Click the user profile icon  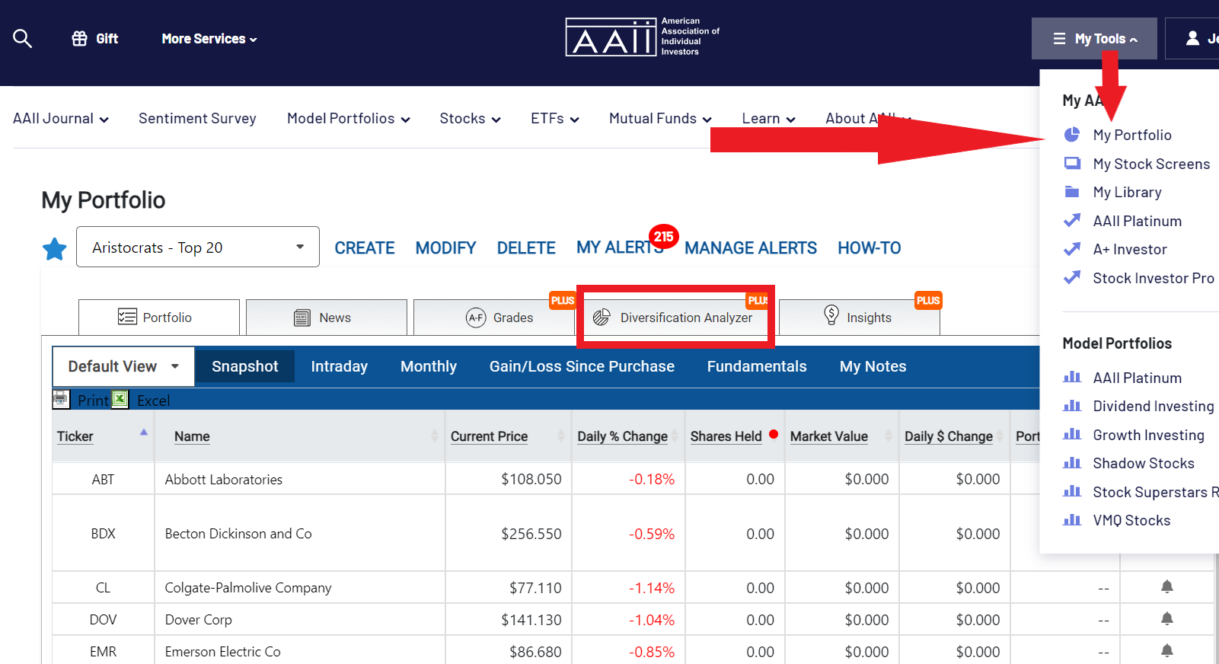tap(1192, 38)
